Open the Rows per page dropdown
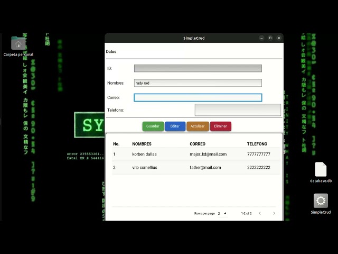The image size is (338, 254). [x=222, y=213]
